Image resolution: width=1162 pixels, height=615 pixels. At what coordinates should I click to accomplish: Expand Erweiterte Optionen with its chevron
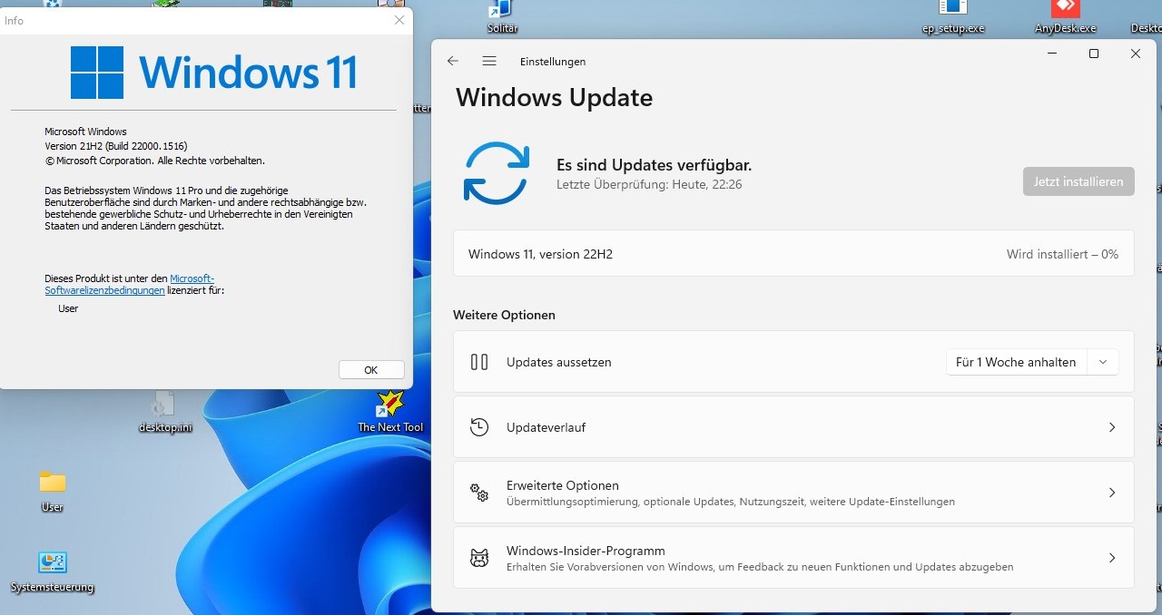pos(1112,493)
